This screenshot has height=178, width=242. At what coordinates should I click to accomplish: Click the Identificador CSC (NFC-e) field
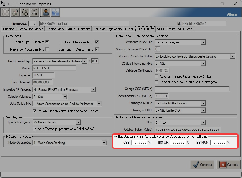pos(161,96)
